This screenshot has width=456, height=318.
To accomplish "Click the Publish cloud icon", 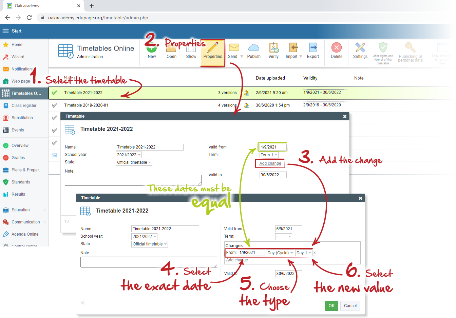I will coord(254,47).
